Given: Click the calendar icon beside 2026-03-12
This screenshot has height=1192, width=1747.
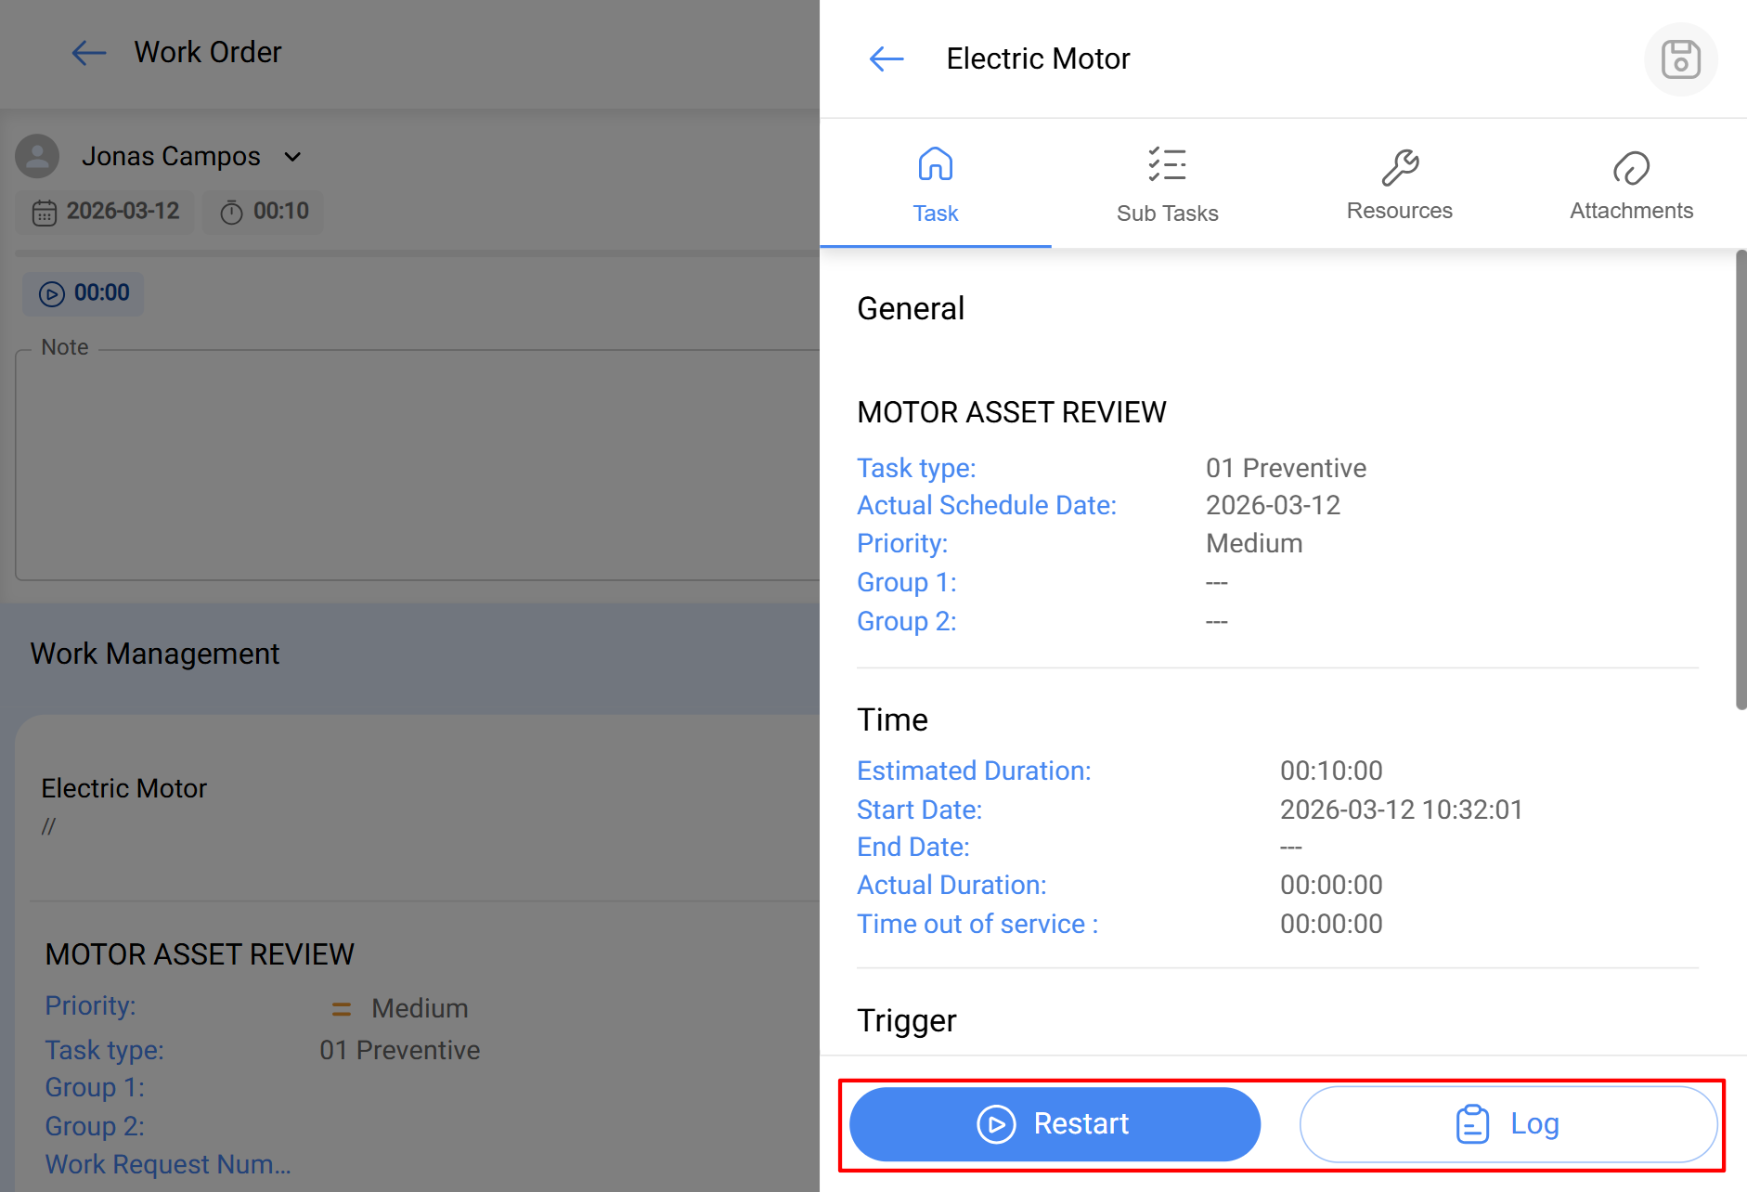Looking at the screenshot, I should [45, 213].
